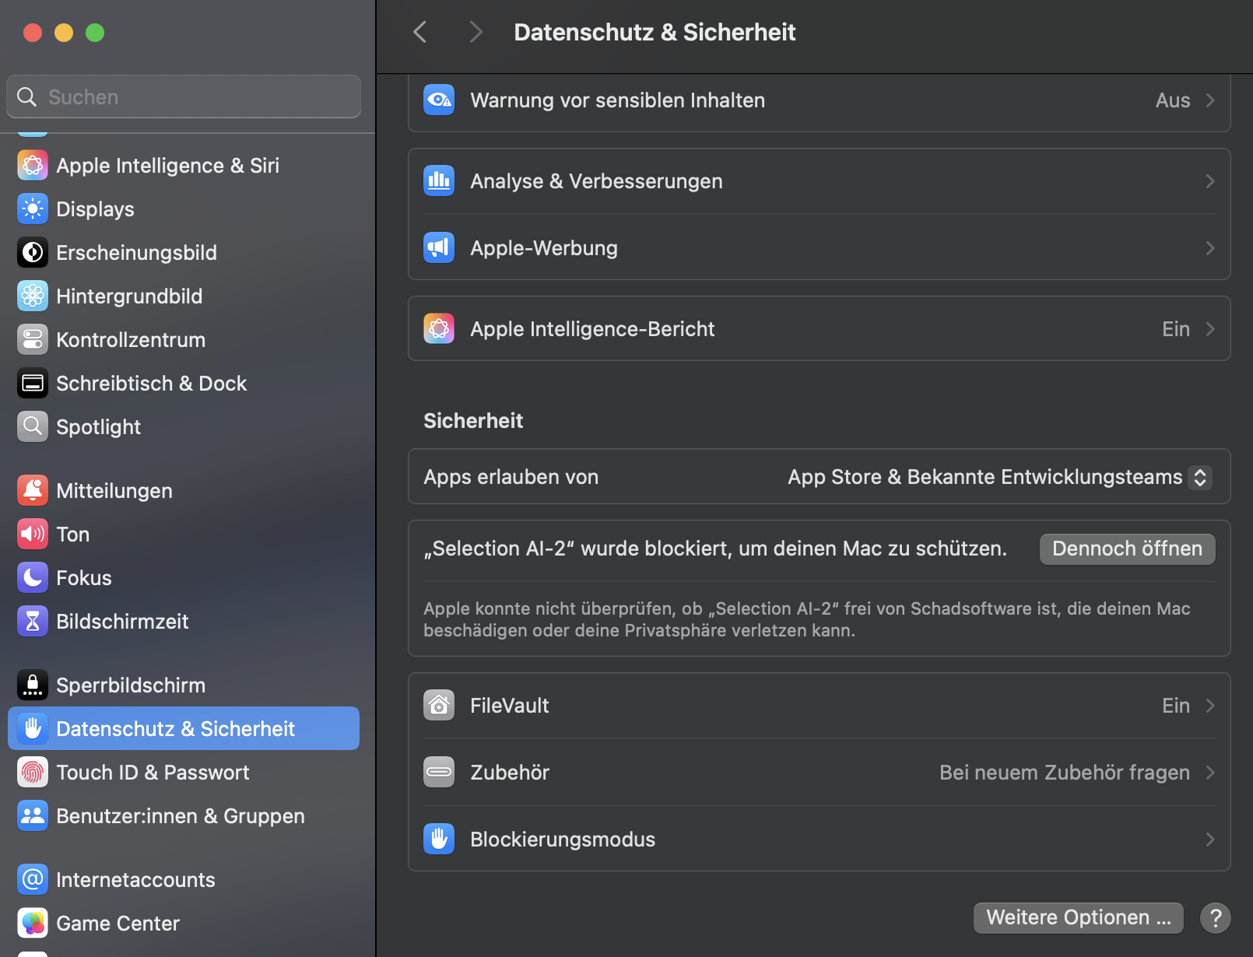Open the Internetaccounts @ icon
The height and width of the screenshot is (957, 1253).
click(x=33, y=880)
